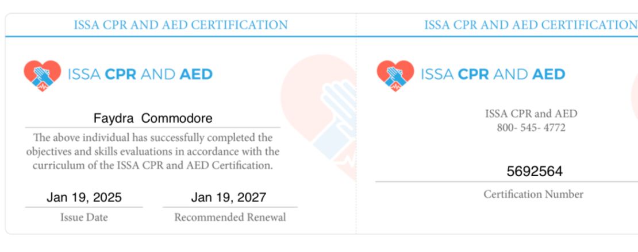Click 'ISSA CPR and AED' above the phone number
This screenshot has height=252, width=638.
point(531,114)
